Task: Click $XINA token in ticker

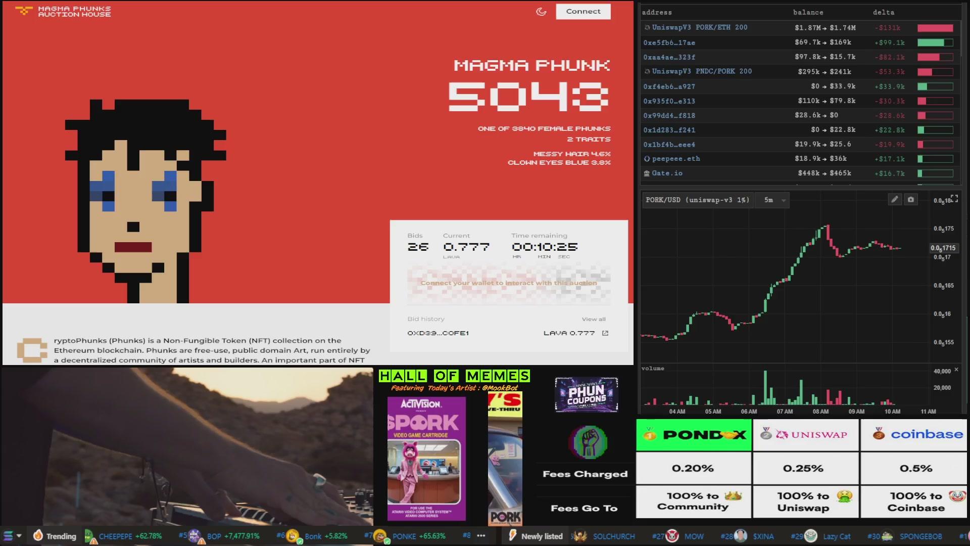Action: point(763,536)
